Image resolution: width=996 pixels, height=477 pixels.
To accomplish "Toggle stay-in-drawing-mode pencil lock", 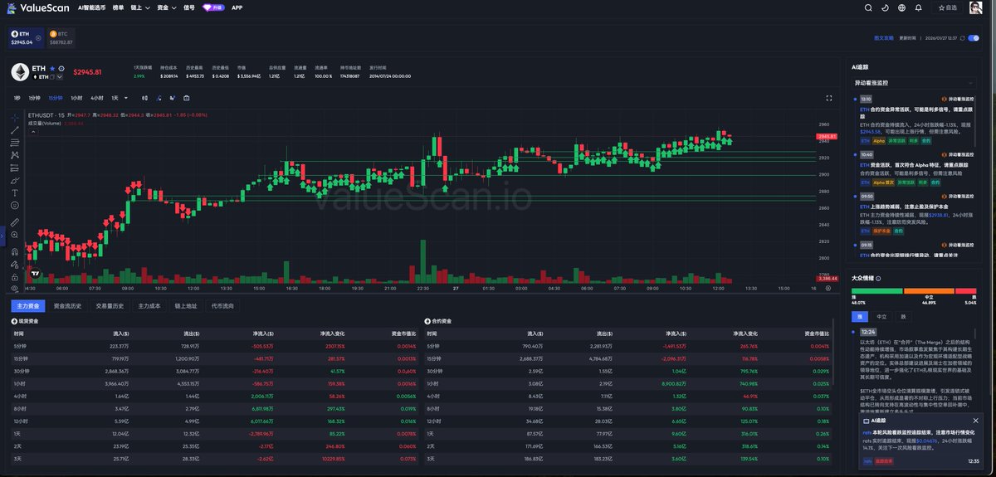I will click(15, 264).
